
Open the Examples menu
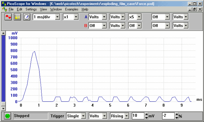point(72,9)
